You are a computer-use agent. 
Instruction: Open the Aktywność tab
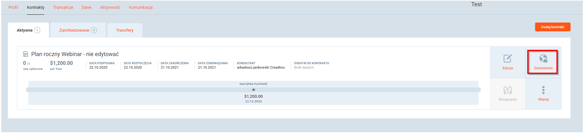110,7
